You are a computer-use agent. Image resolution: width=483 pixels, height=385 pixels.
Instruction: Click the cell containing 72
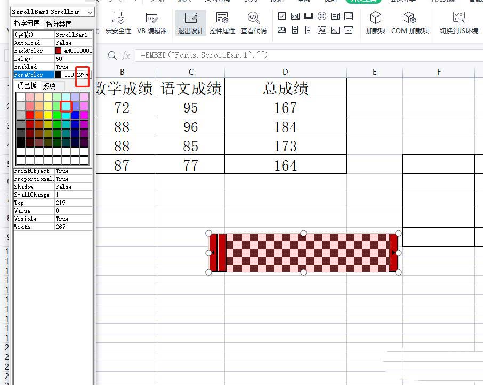pos(126,107)
